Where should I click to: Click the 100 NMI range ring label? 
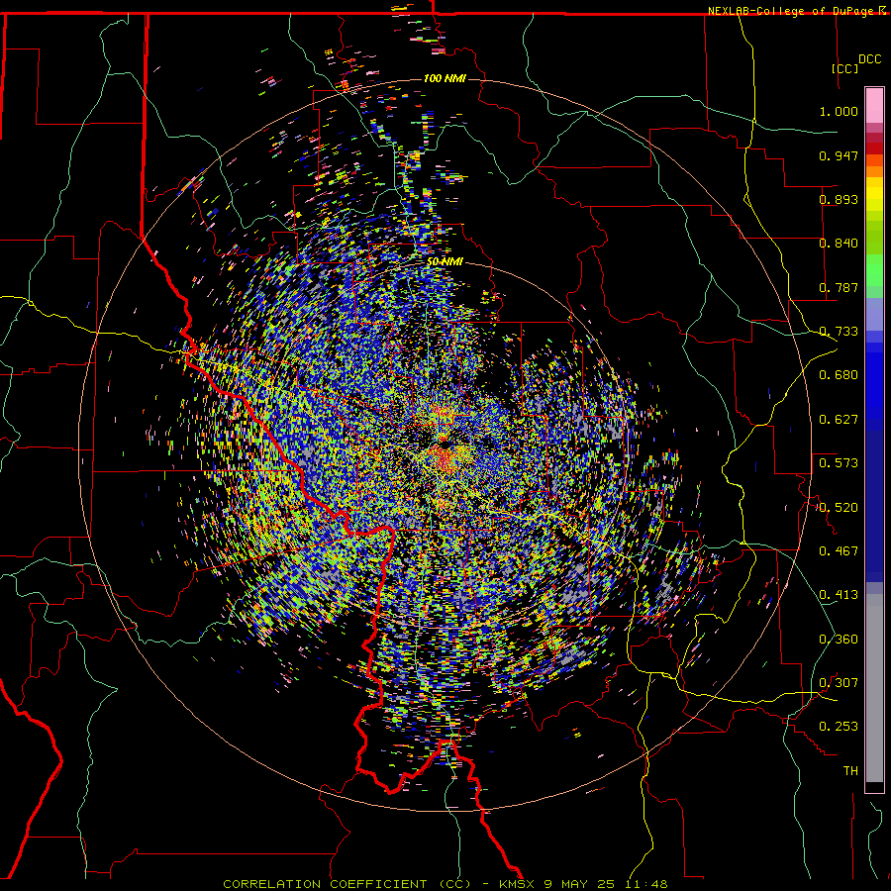point(445,78)
